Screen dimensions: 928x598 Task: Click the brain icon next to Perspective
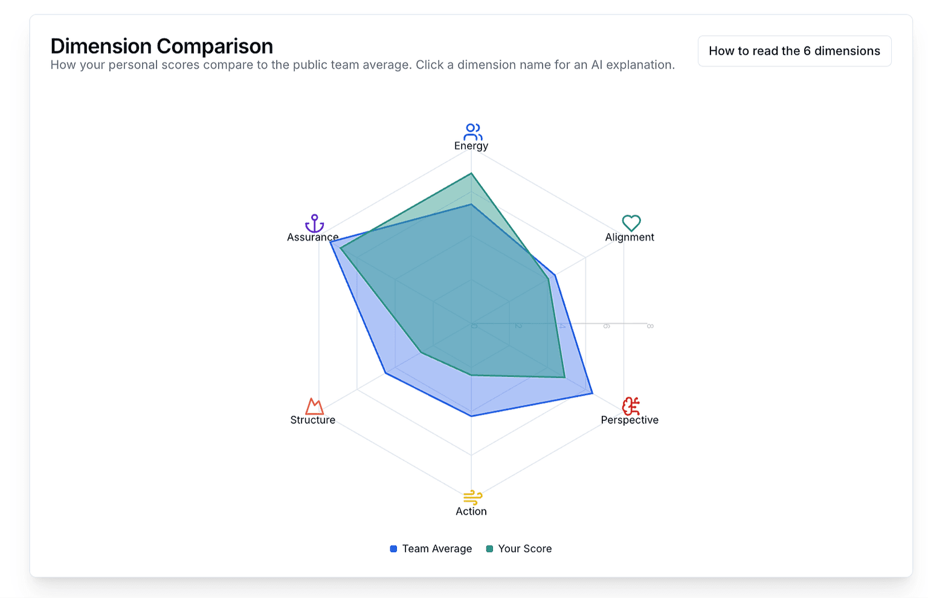pos(630,405)
